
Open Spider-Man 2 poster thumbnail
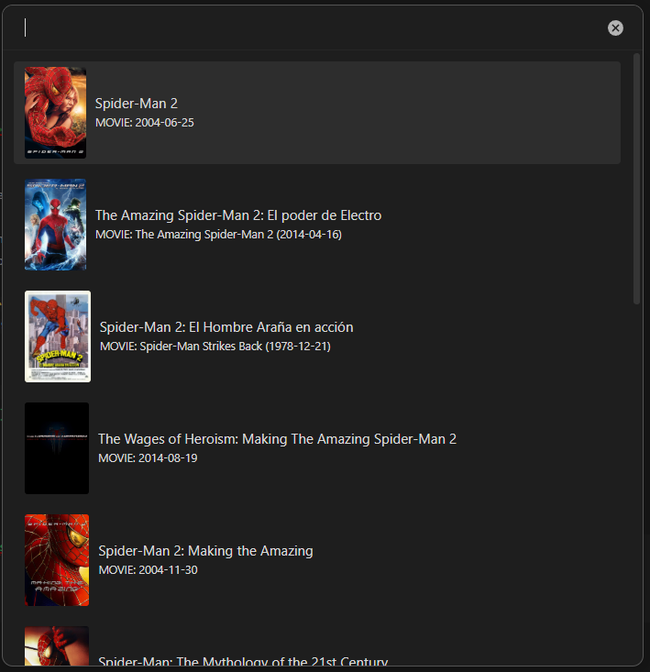click(x=55, y=113)
